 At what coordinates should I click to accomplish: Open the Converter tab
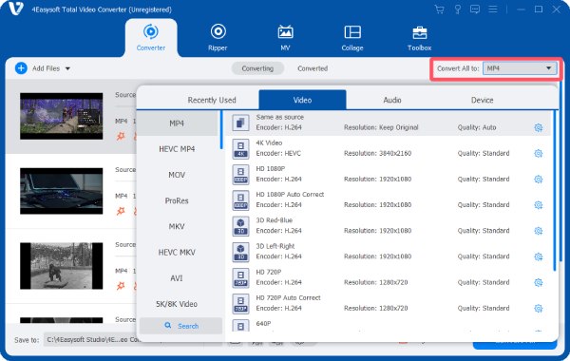coord(151,37)
